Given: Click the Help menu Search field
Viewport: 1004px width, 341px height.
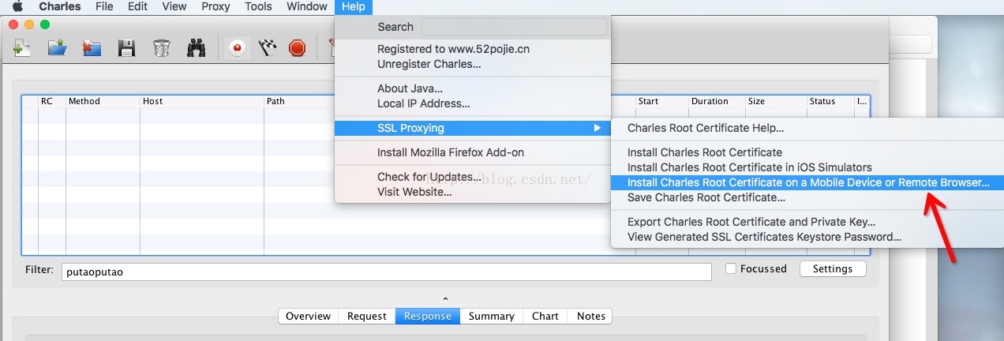Looking at the screenshot, I should (514, 27).
